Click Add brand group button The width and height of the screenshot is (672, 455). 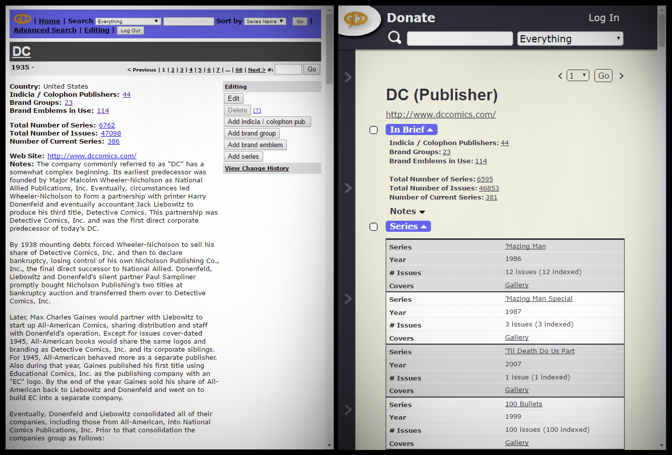[x=252, y=134]
